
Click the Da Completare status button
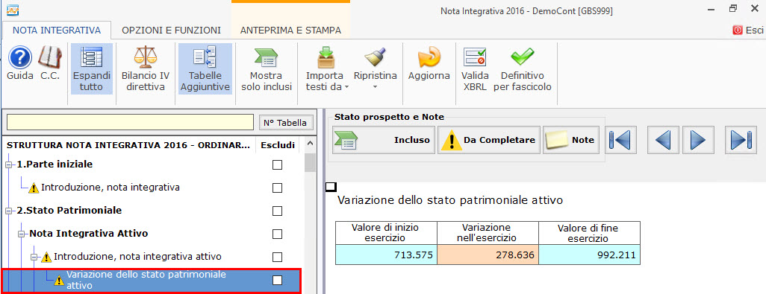coord(489,140)
